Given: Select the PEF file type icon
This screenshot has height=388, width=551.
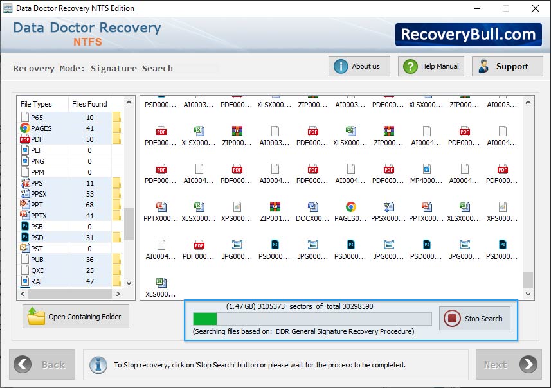Looking at the screenshot, I should click(x=25, y=150).
